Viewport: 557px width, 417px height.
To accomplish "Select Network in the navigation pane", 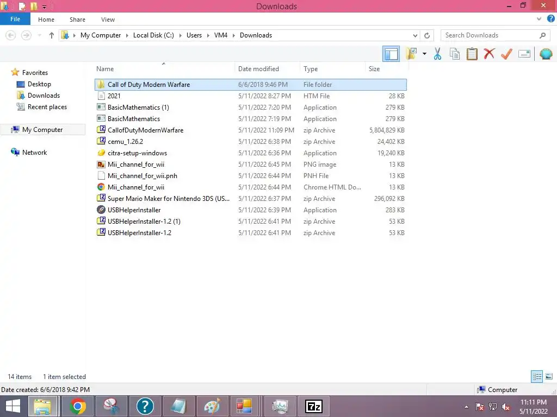I will click(34, 153).
